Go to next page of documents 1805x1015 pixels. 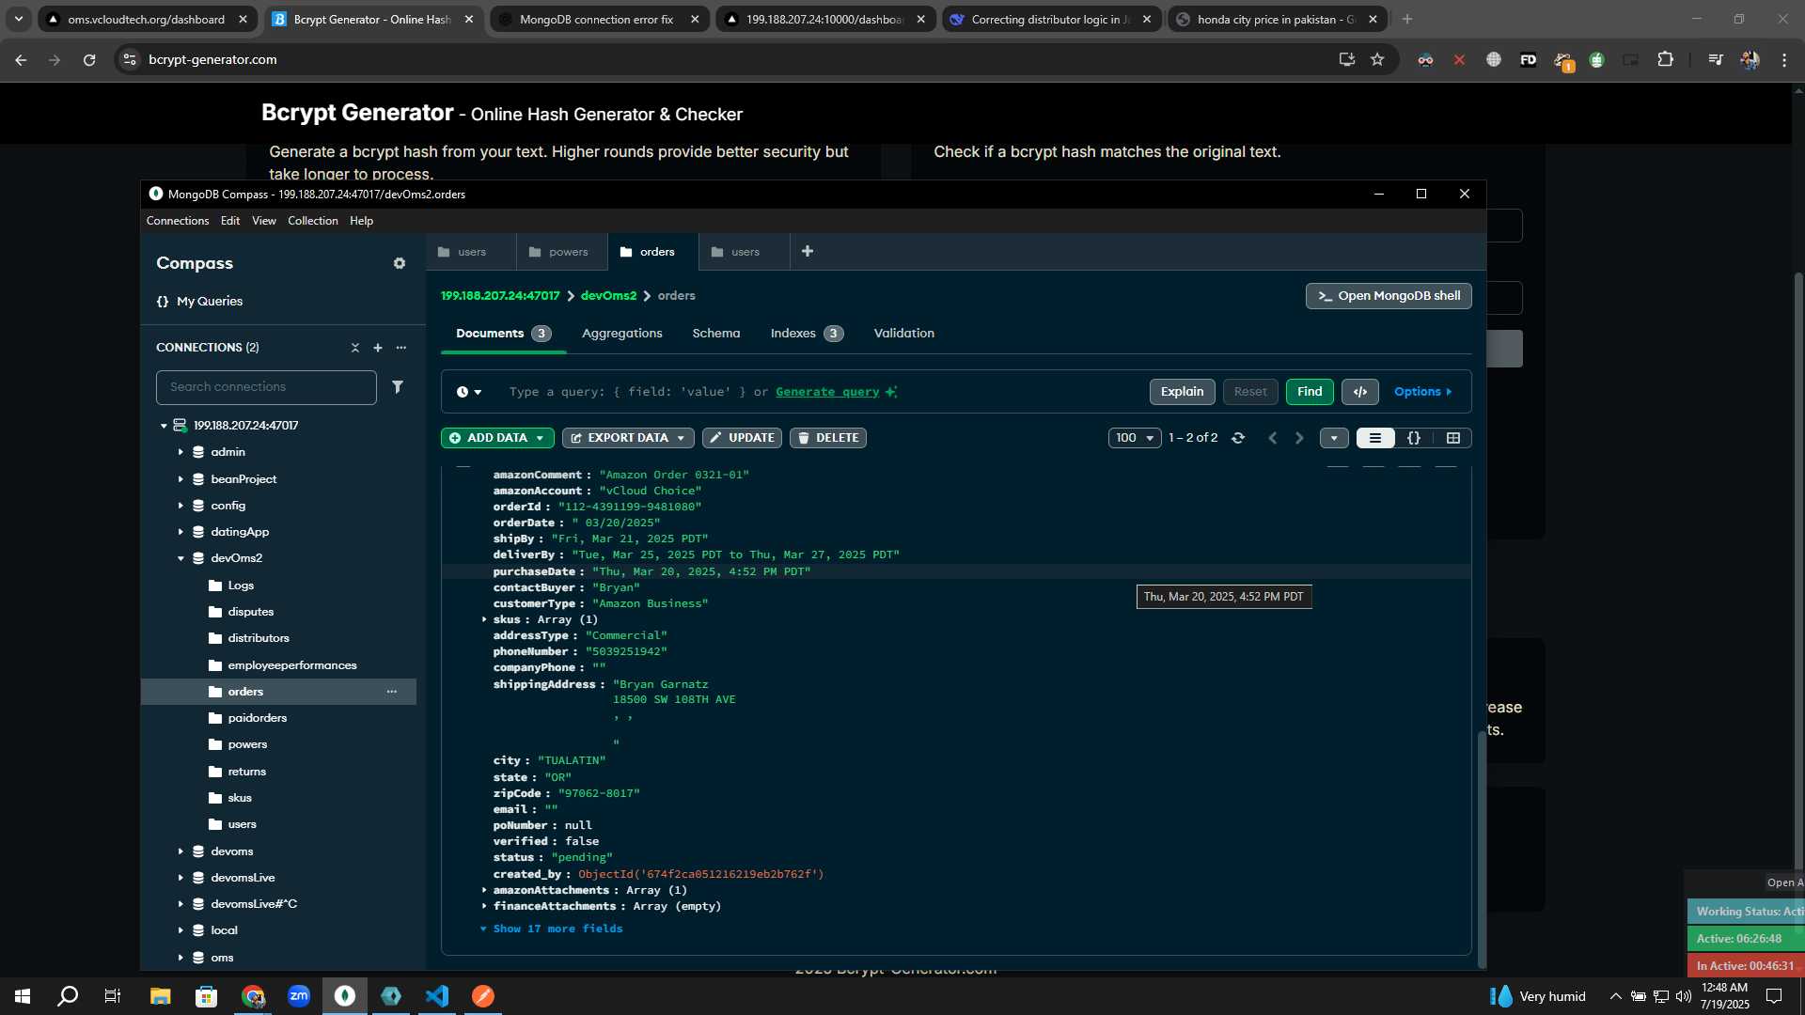(x=1299, y=438)
